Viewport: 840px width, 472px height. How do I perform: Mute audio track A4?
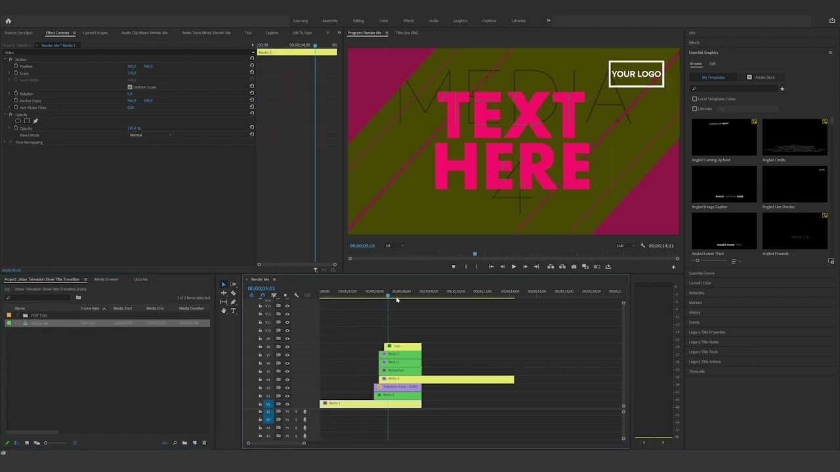tap(287, 428)
